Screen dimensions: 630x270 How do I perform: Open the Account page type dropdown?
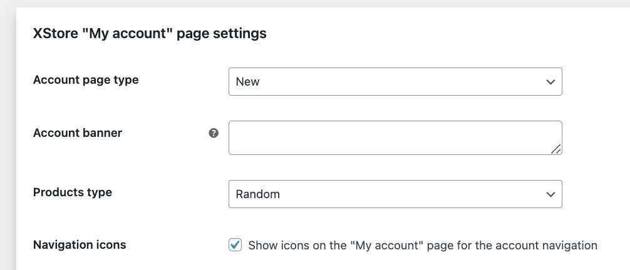pyautogui.click(x=395, y=81)
